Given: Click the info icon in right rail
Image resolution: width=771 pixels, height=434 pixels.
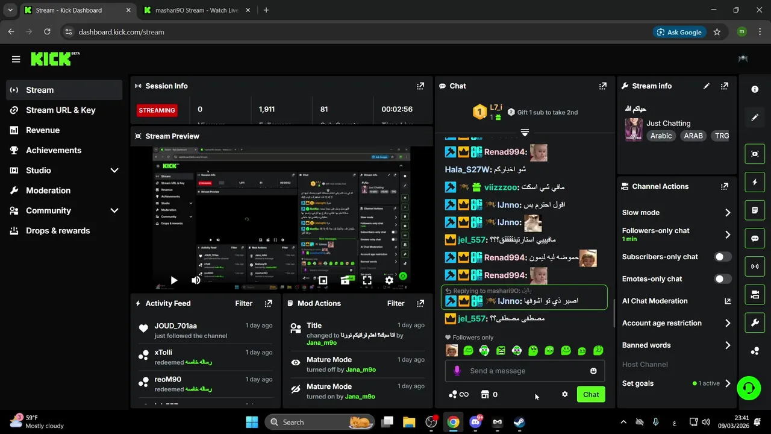Looking at the screenshot, I should (x=755, y=89).
